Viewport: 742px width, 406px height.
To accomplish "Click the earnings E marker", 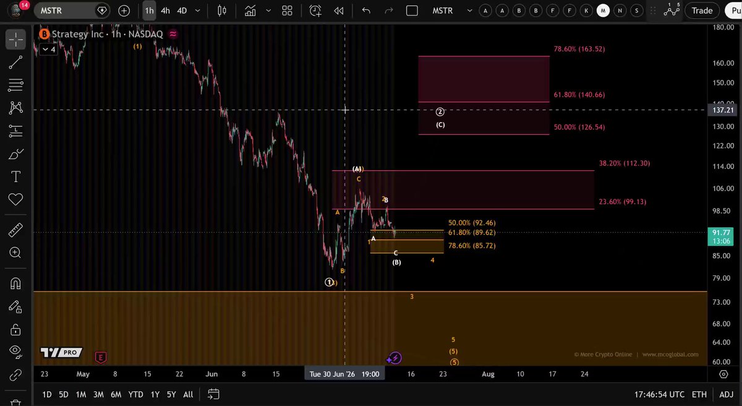I will 100,358.
